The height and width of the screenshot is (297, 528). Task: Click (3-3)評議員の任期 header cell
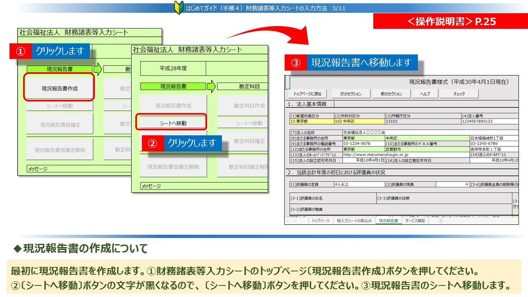click(x=443, y=198)
